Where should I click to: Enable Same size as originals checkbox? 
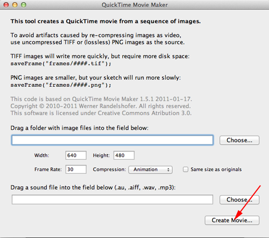[186, 170]
